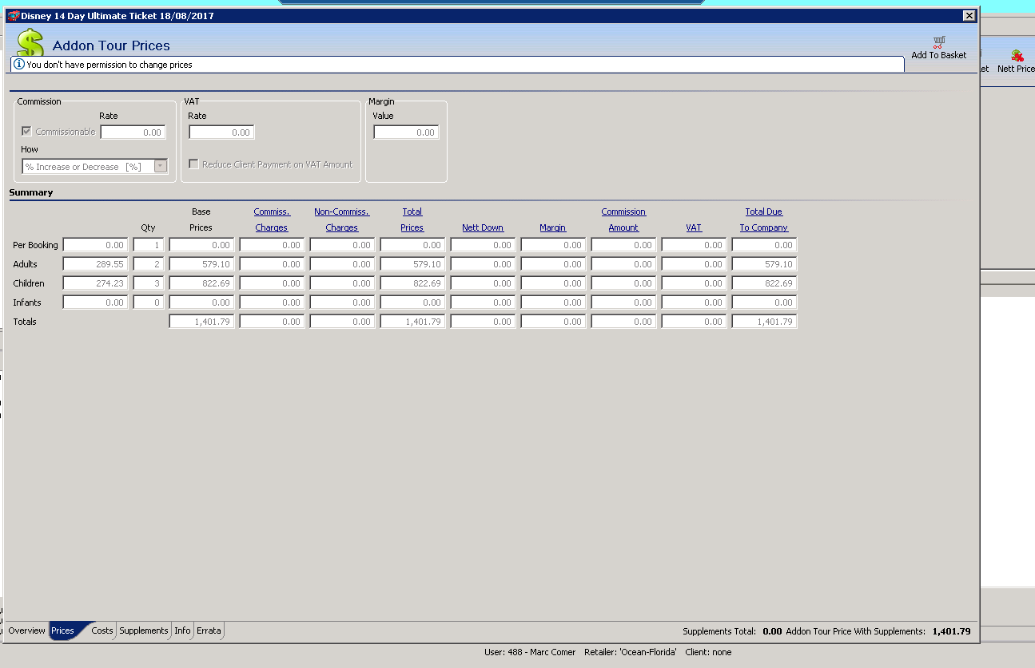Switch to the Overview tab
The height and width of the screenshot is (668, 1035).
[27, 630]
